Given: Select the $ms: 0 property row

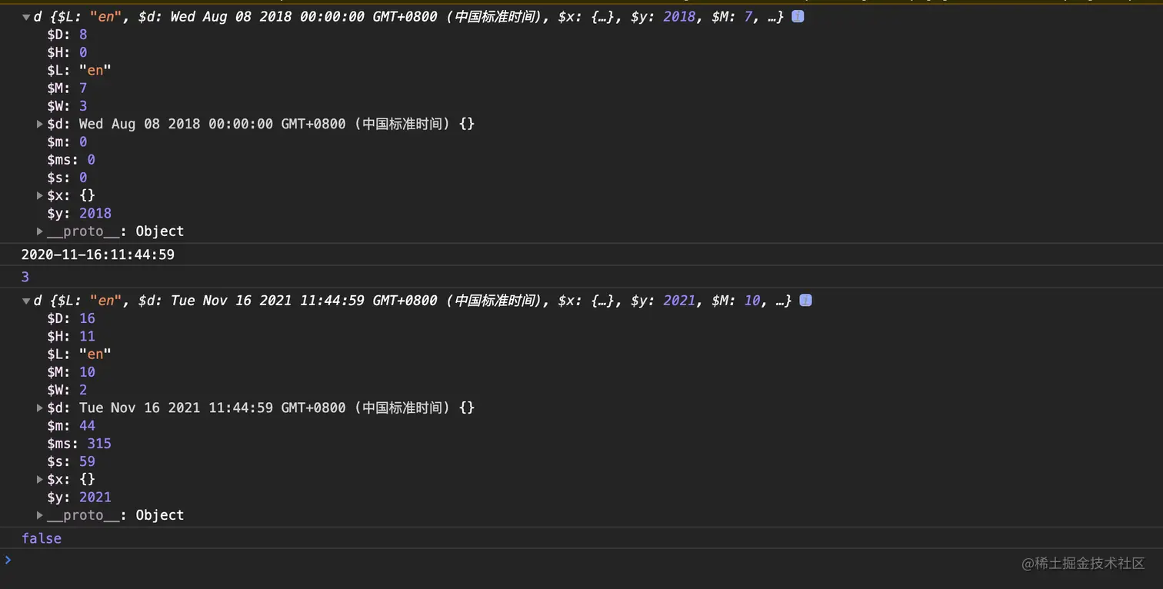Looking at the screenshot, I should pos(71,160).
